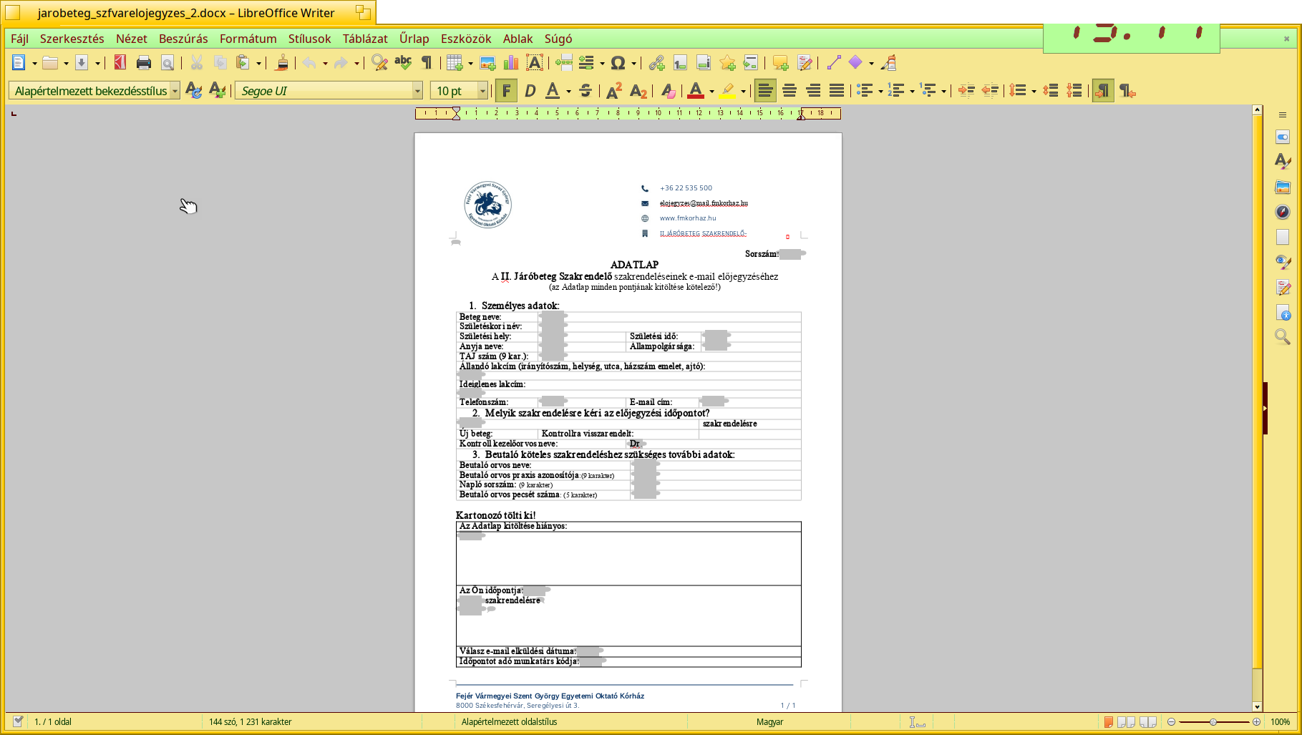Image resolution: width=1302 pixels, height=735 pixels.
Task: Toggle track changes recording icon
Action: tap(805, 63)
